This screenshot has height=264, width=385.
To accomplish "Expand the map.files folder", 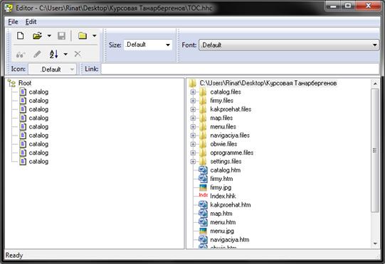I will point(193,118).
